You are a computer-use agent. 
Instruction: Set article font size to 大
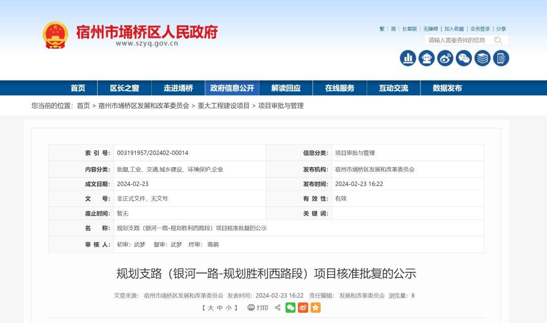coord(210,308)
